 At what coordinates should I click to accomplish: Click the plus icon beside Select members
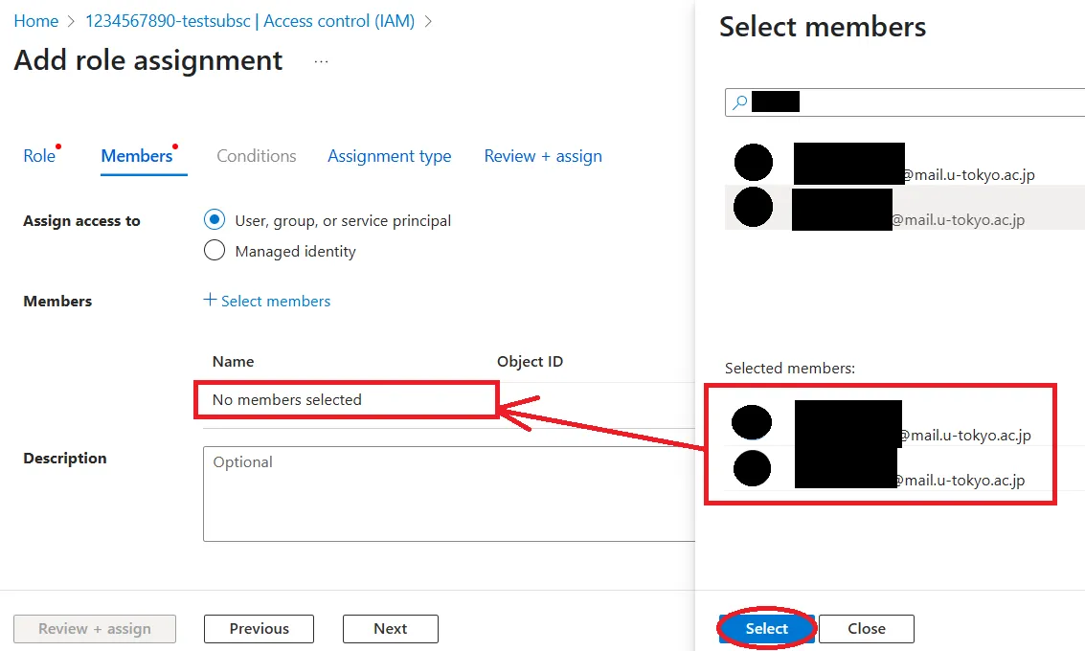pos(211,301)
